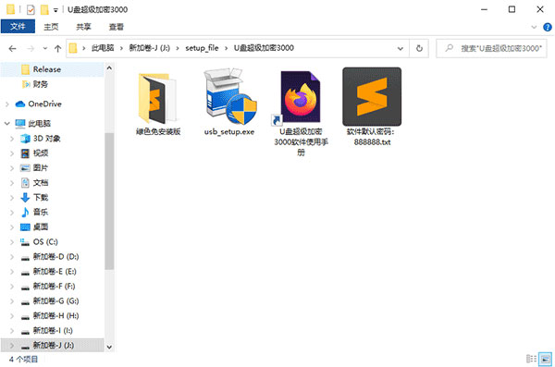
Task: Switch to large icons view layout
Action: [x=546, y=359]
